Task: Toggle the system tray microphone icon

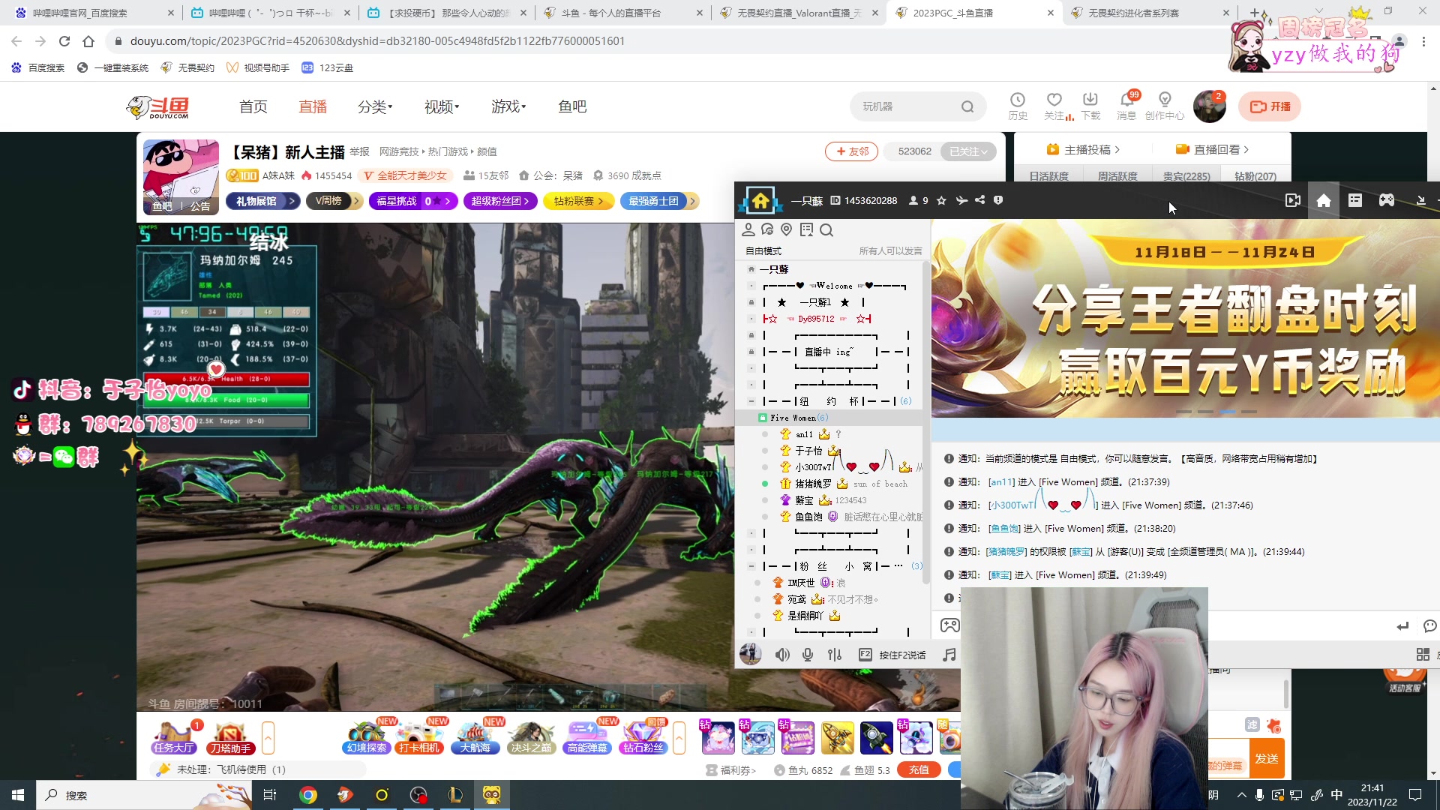Action: pos(1259,795)
